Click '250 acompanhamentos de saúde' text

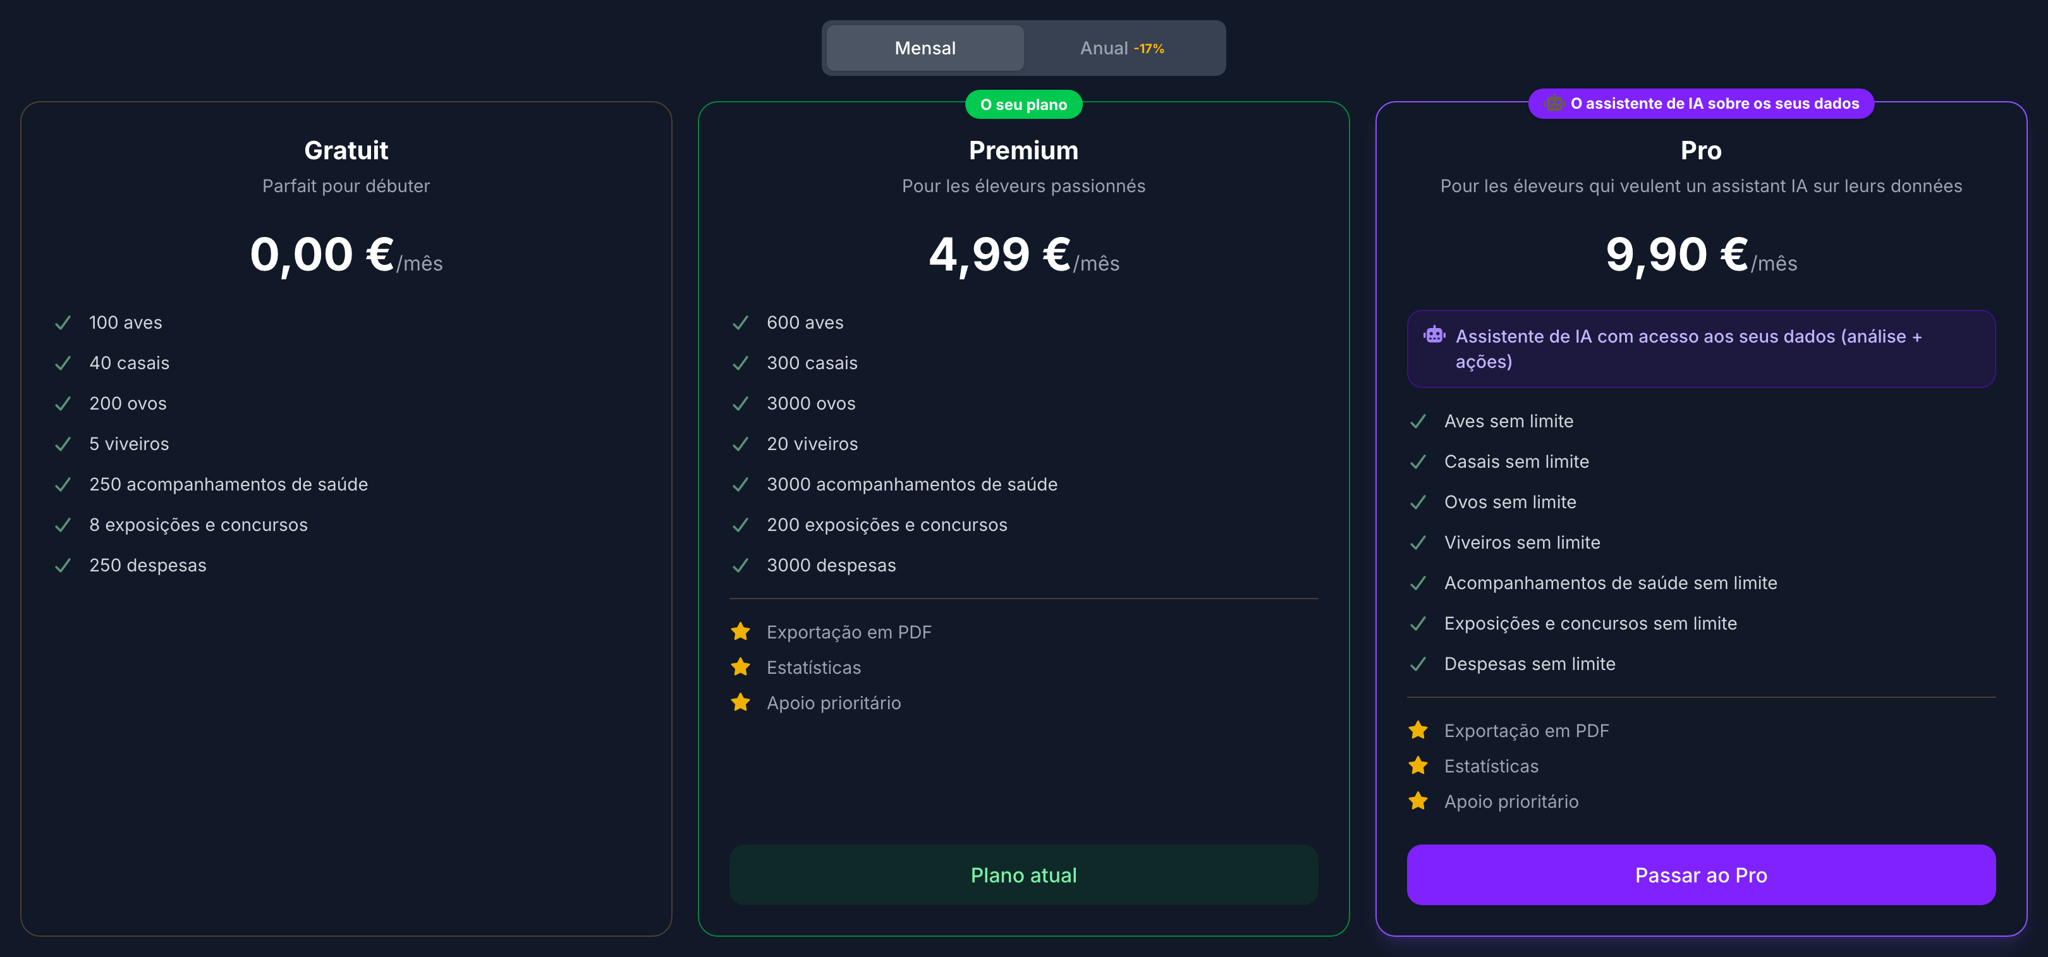tap(228, 484)
